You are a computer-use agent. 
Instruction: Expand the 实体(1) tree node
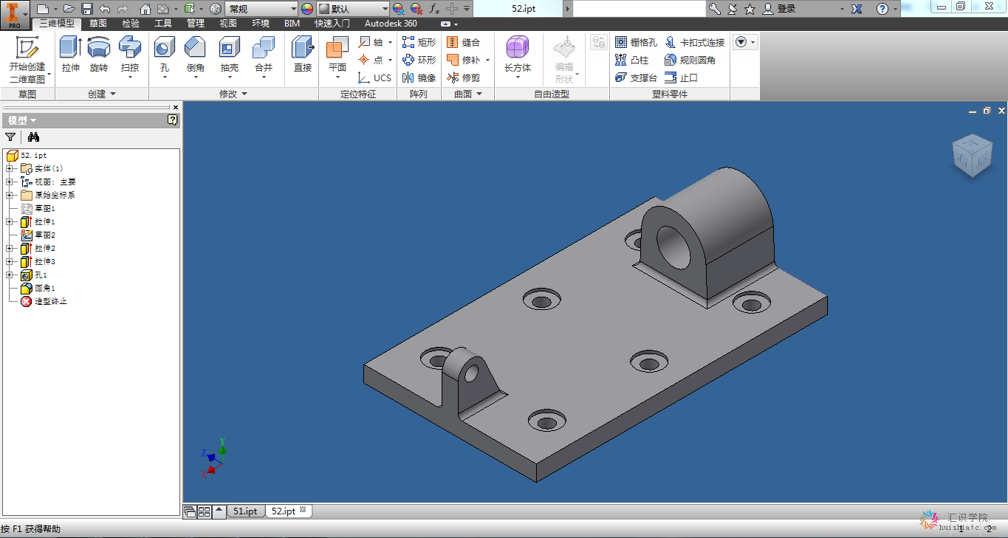click(x=9, y=168)
